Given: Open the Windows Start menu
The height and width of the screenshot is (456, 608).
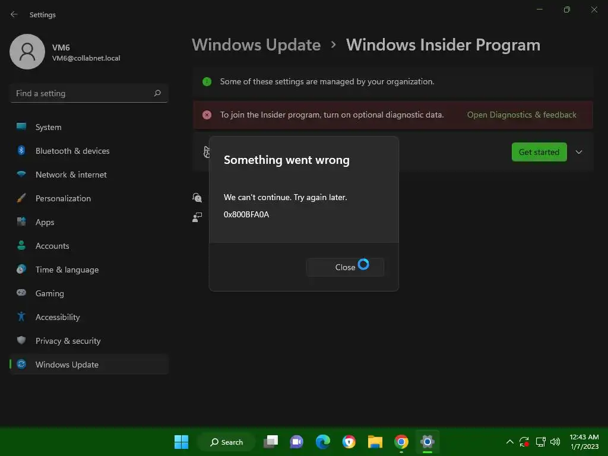Looking at the screenshot, I should point(181,442).
